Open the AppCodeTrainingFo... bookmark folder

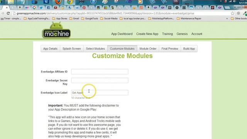[x=37, y=19]
